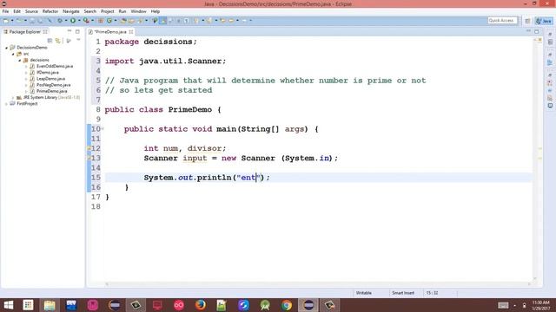Collapse the src folder node
The width and height of the screenshot is (556, 312).
(x=13, y=54)
